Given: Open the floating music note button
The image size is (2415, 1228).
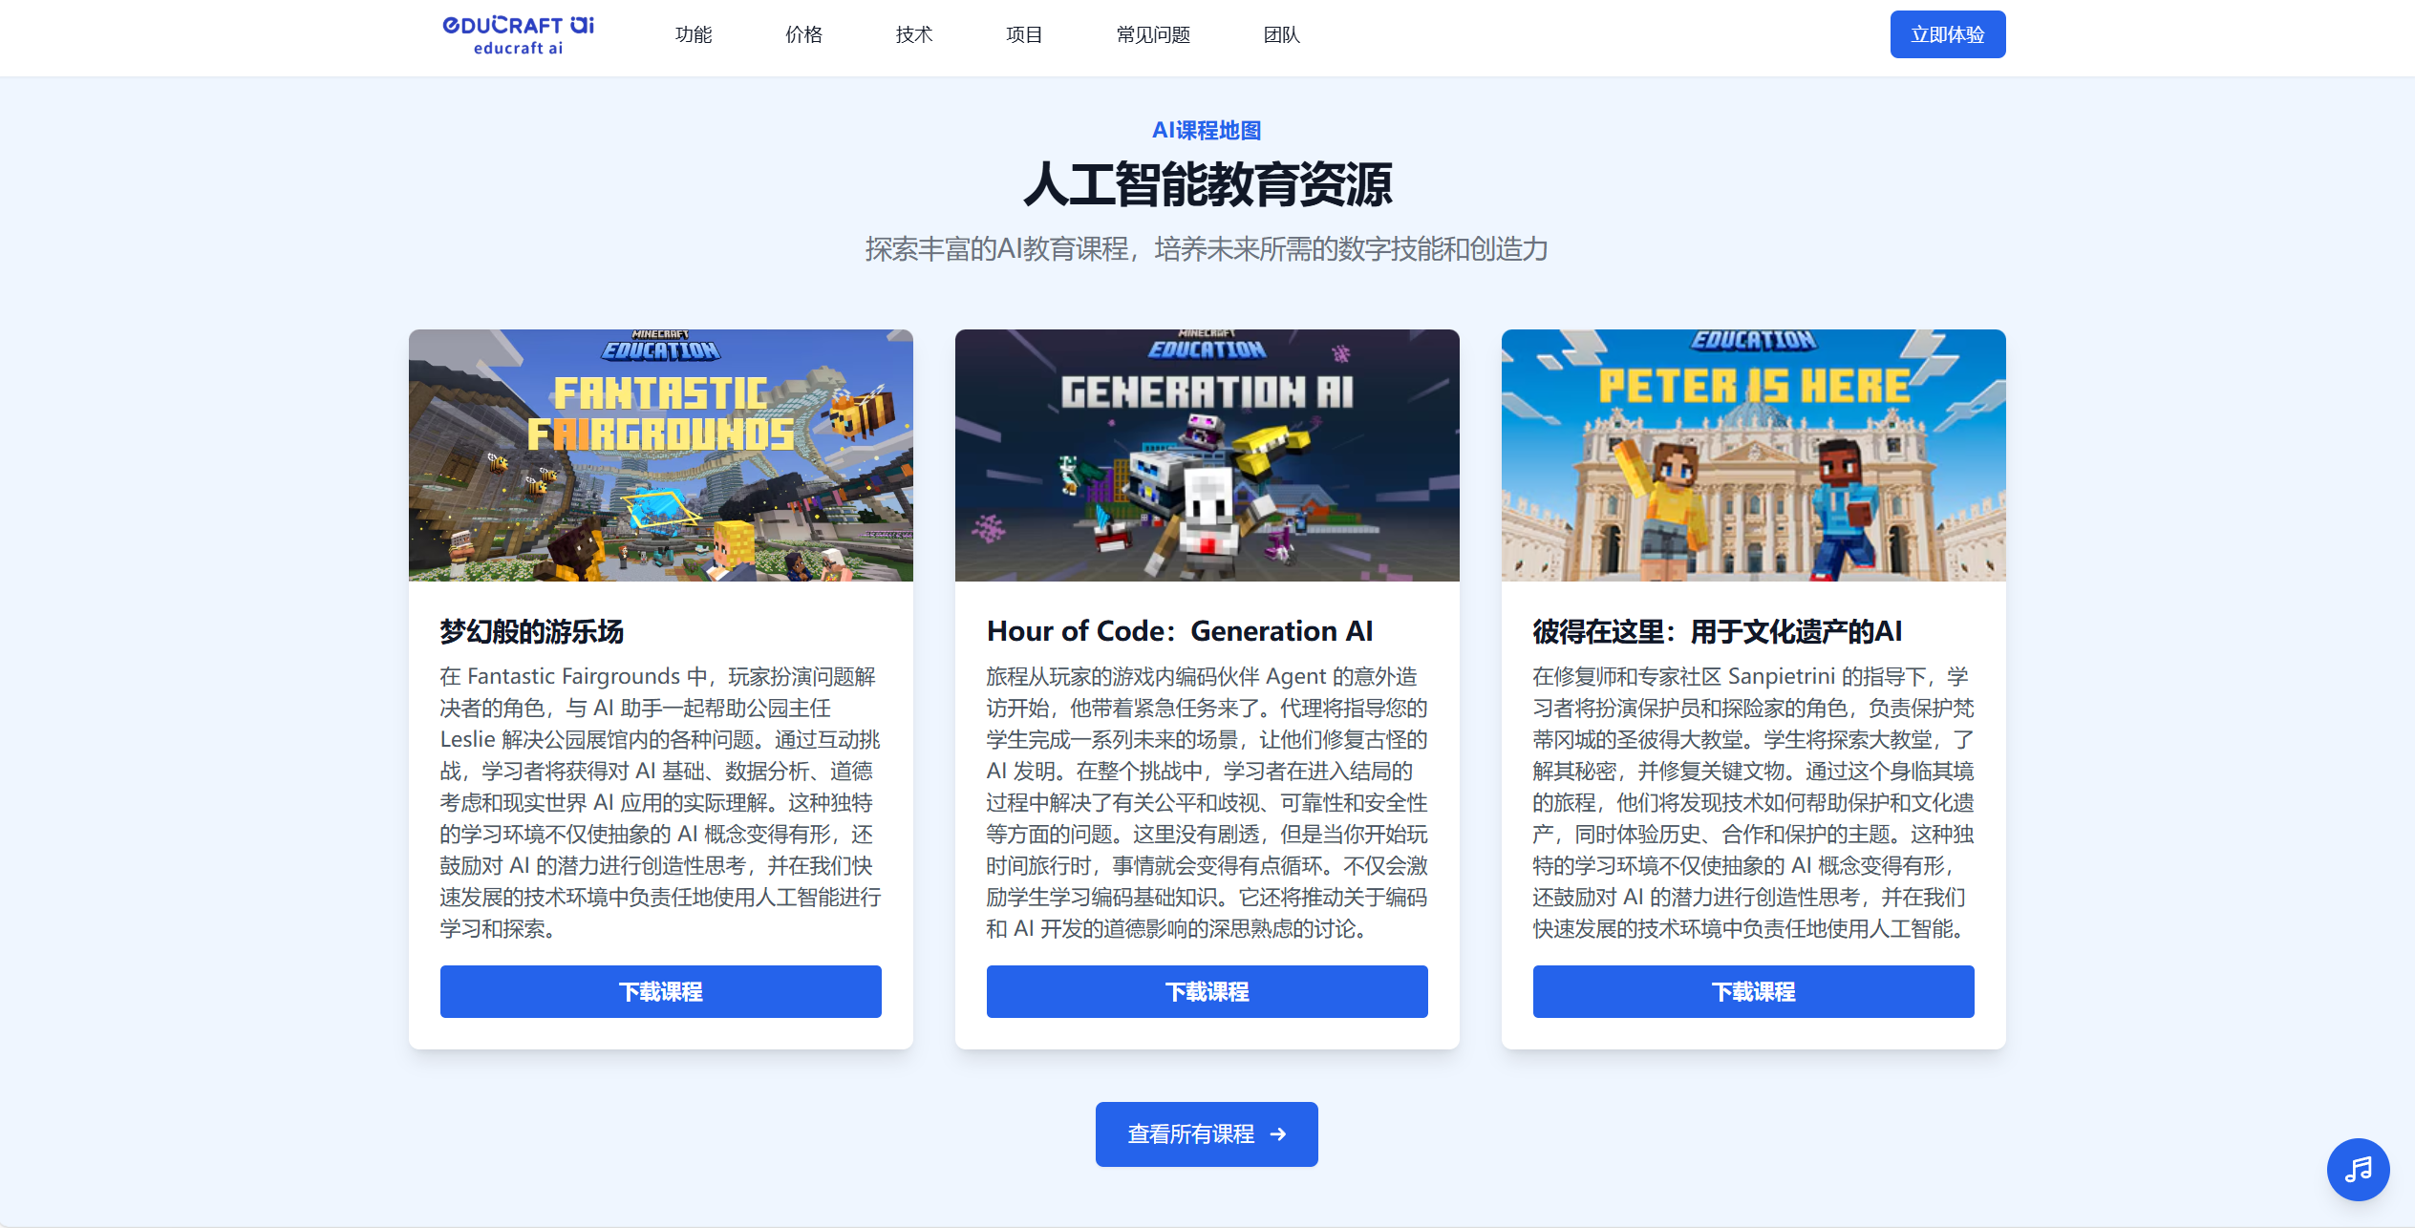Looking at the screenshot, I should pyautogui.click(x=2358, y=1169).
